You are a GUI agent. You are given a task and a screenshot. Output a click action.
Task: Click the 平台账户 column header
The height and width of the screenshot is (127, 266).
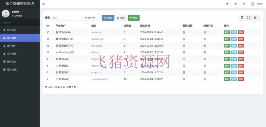(x=61, y=26)
